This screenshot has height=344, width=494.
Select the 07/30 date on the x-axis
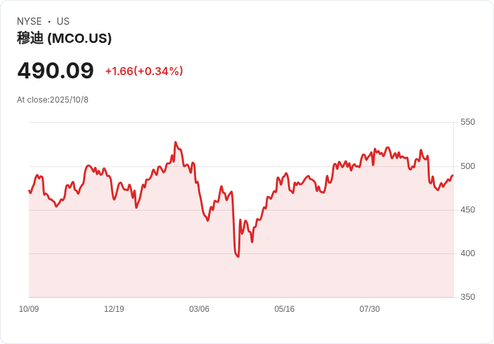pyautogui.click(x=370, y=308)
